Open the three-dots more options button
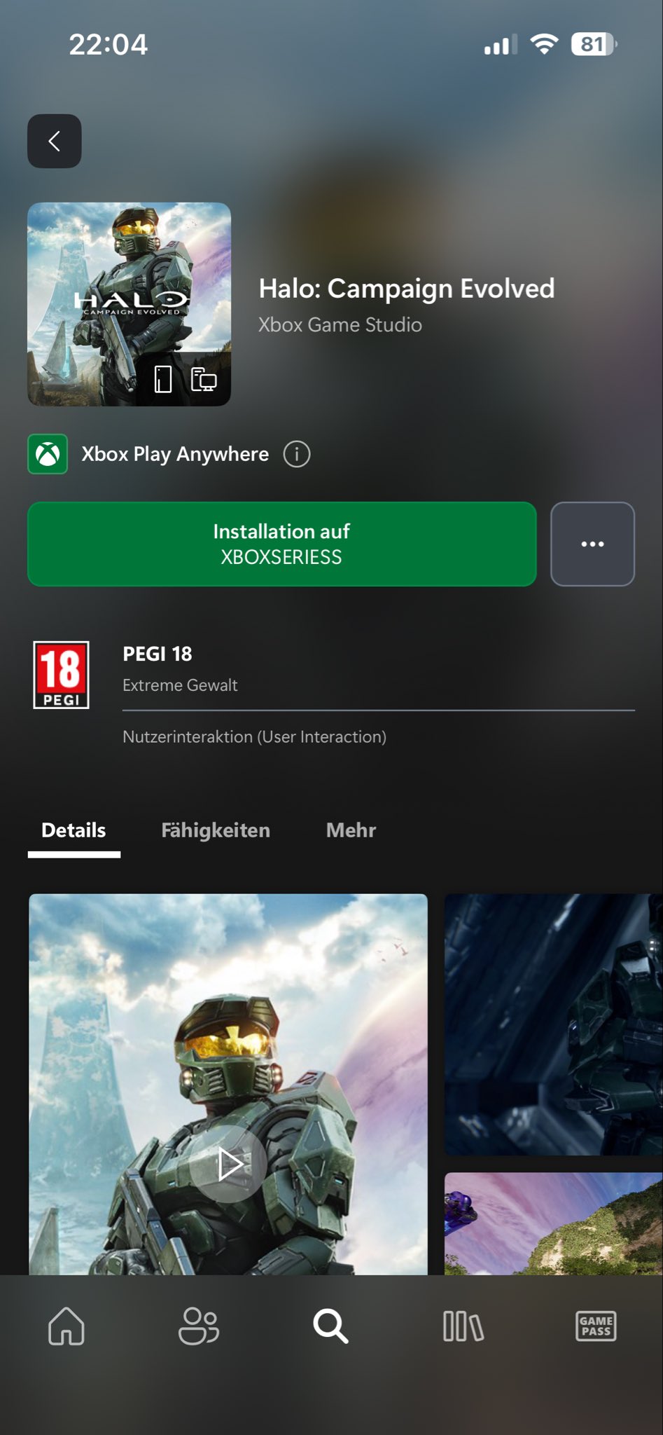The image size is (663, 1435). click(592, 544)
